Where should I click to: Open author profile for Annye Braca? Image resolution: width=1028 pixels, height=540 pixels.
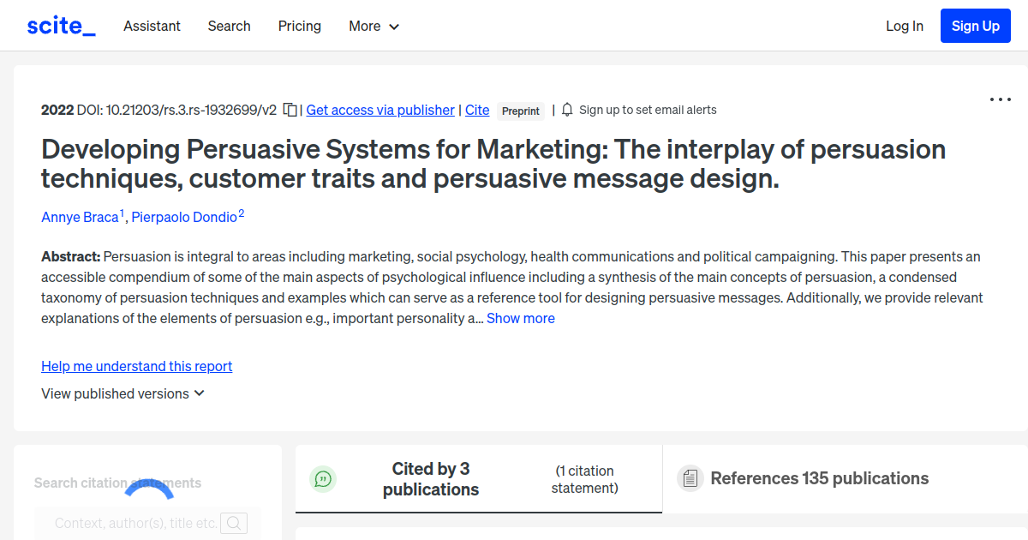pos(79,217)
